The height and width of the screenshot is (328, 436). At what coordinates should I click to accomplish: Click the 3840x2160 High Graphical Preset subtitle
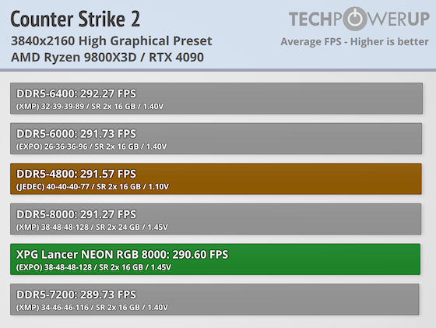pos(111,41)
